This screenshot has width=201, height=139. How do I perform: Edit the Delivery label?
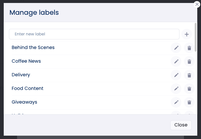(x=176, y=75)
